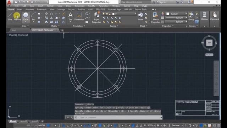Toggle the light bulb layer on/off icon
The image size is (227, 128).
104,14
